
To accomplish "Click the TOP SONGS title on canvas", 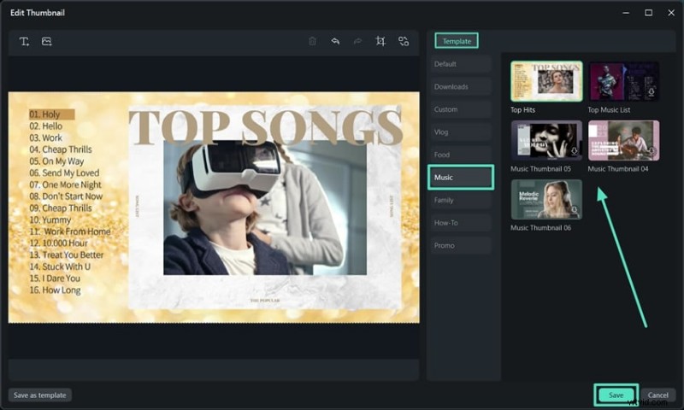I will [x=265, y=126].
